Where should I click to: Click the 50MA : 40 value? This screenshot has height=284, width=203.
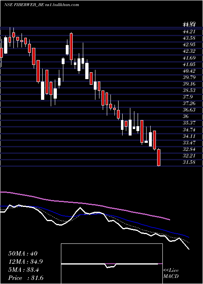tap(23, 254)
